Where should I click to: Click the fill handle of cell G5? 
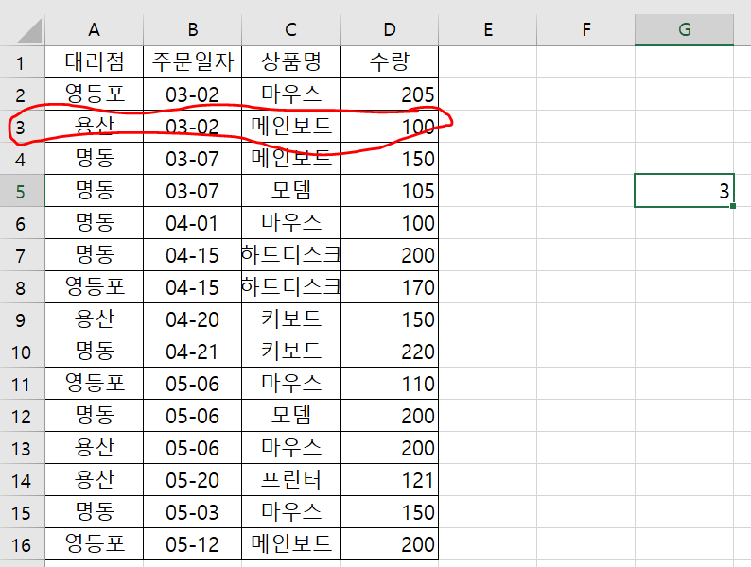pyautogui.click(x=733, y=206)
